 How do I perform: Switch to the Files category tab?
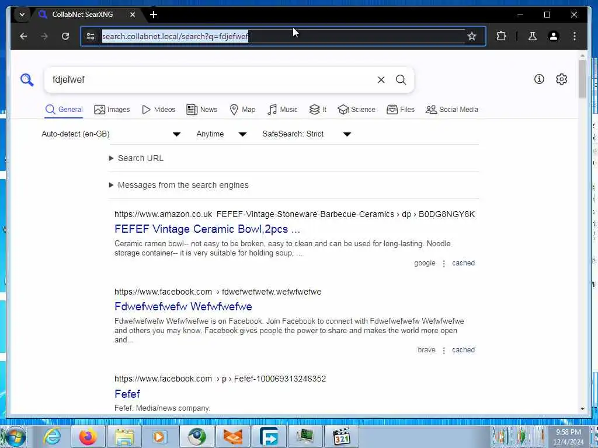point(401,110)
